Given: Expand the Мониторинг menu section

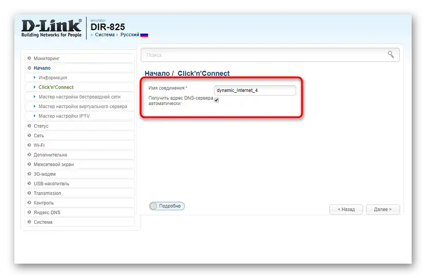Looking at the screenshot, I should click(x=80, y=58).
